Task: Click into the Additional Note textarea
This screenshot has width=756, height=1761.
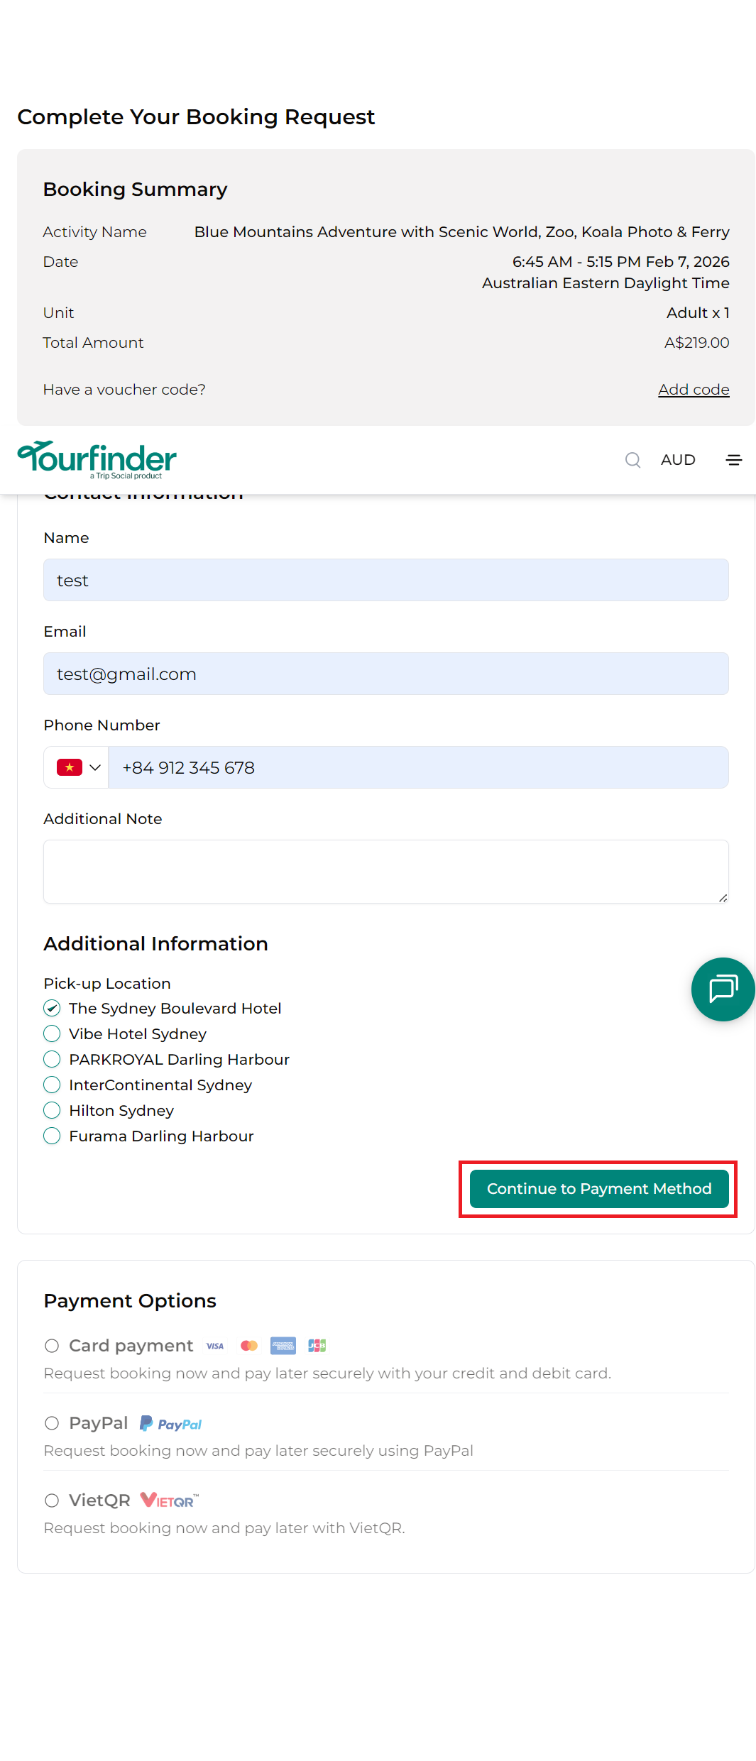Action: [385, 871]
